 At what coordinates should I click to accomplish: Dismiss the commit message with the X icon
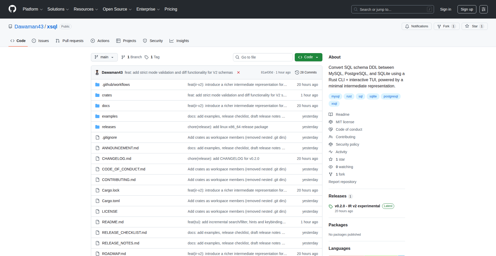click(238, 72)
